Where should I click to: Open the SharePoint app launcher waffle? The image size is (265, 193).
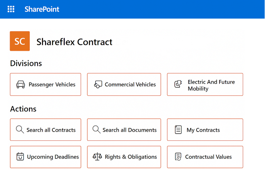click(x=11, y=9)
